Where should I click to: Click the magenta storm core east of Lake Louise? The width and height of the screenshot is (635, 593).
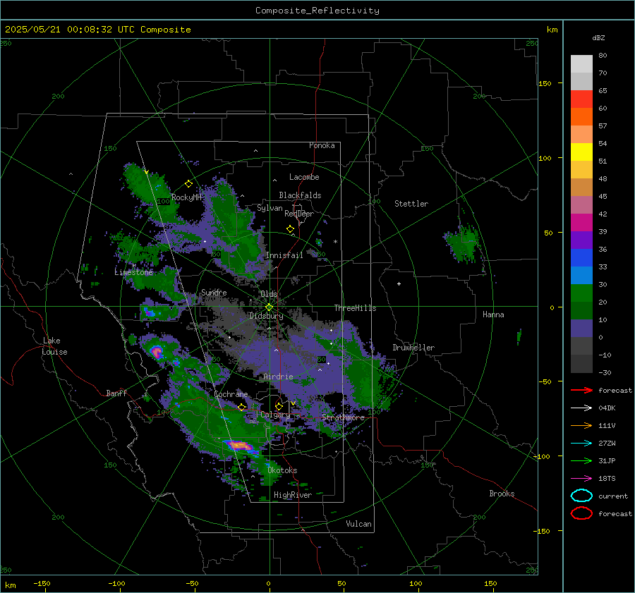click(x=157, y=352)
